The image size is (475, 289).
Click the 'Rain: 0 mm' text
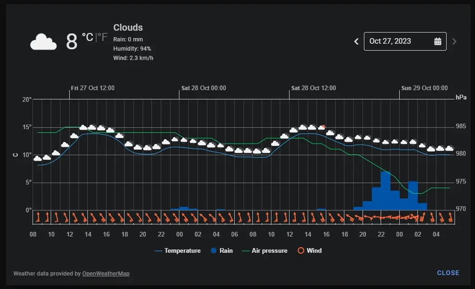click(128, 39)
